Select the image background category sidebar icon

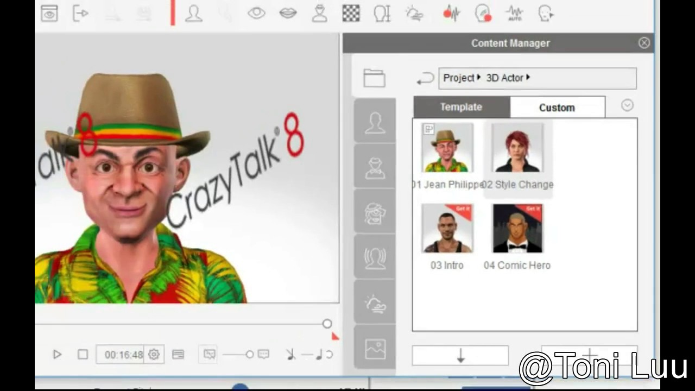[x=375, y=348]
